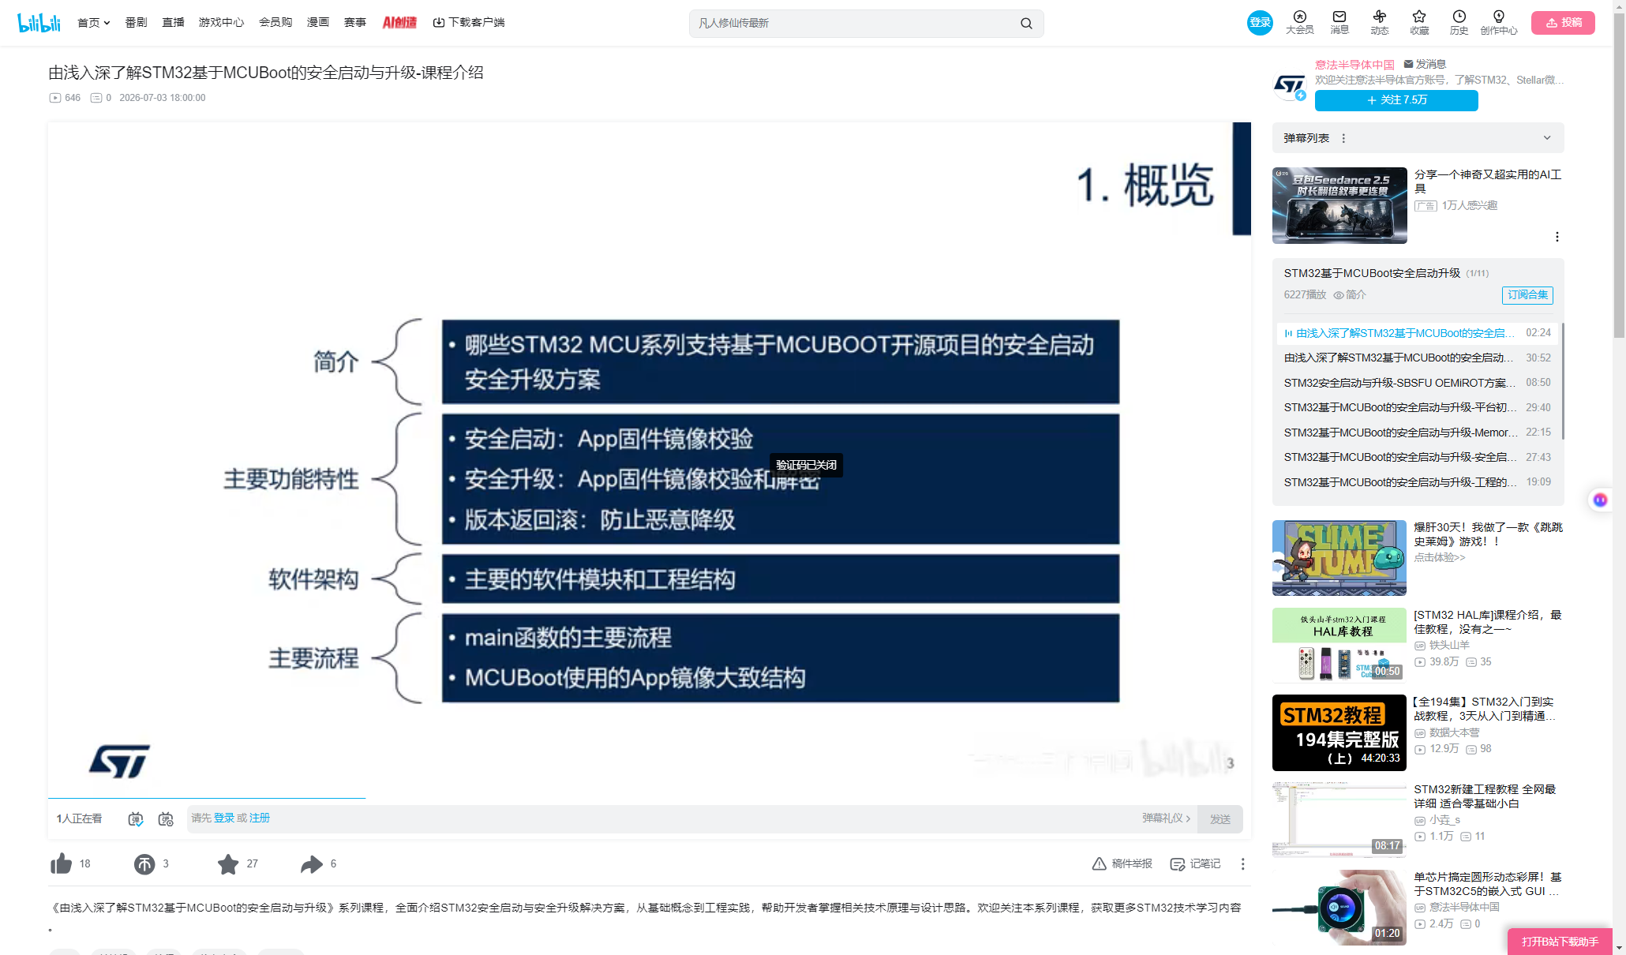Click the 投稿 upload button
Image resolution: width=1626 pixels, height=955 pixels.
[1563, 23]
